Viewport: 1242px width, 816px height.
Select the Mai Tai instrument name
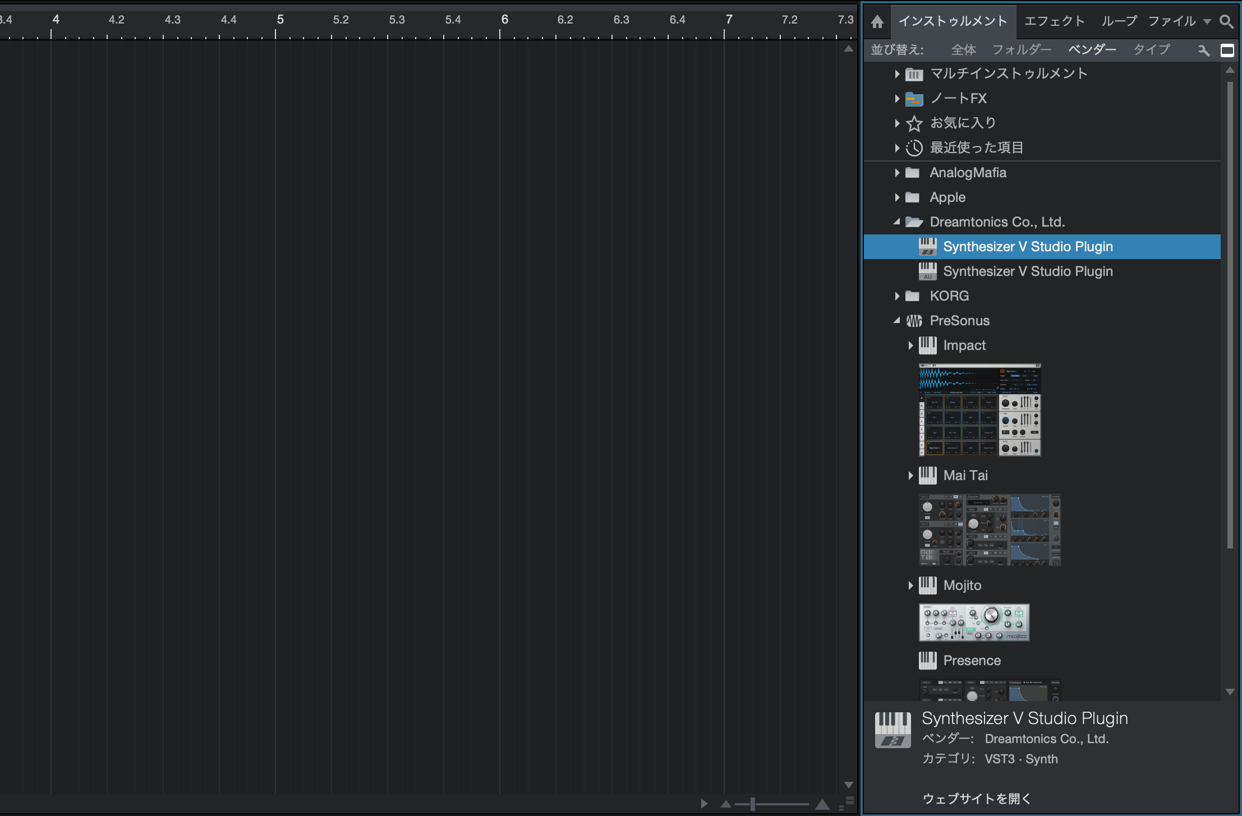pyautogui.click(x=965, y=476)
